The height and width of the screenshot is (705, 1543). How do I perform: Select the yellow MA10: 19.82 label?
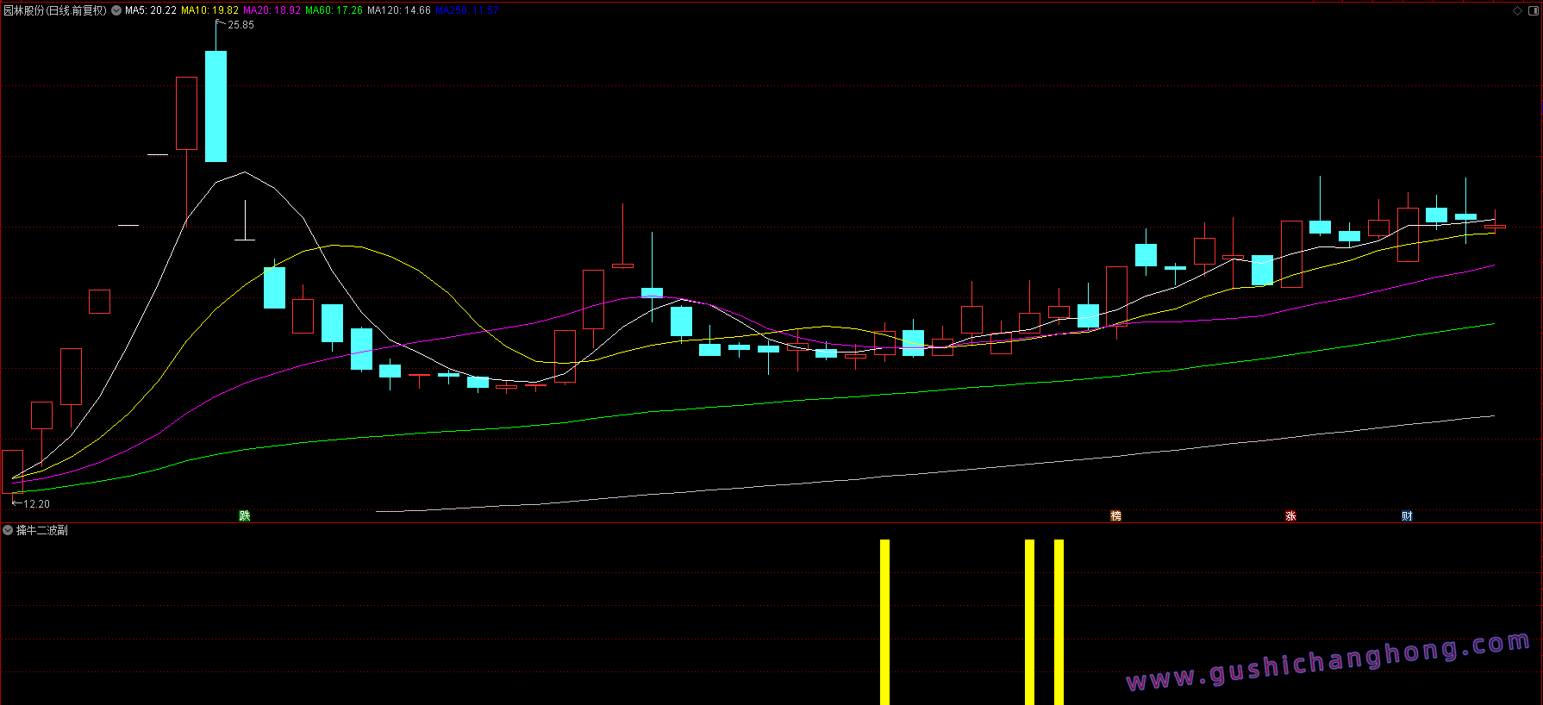point(209,11)
